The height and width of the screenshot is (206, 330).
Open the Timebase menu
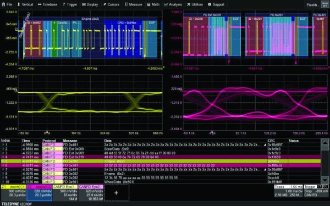point(47,4)
